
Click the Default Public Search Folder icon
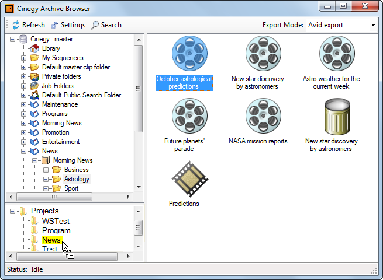(34, 95)
